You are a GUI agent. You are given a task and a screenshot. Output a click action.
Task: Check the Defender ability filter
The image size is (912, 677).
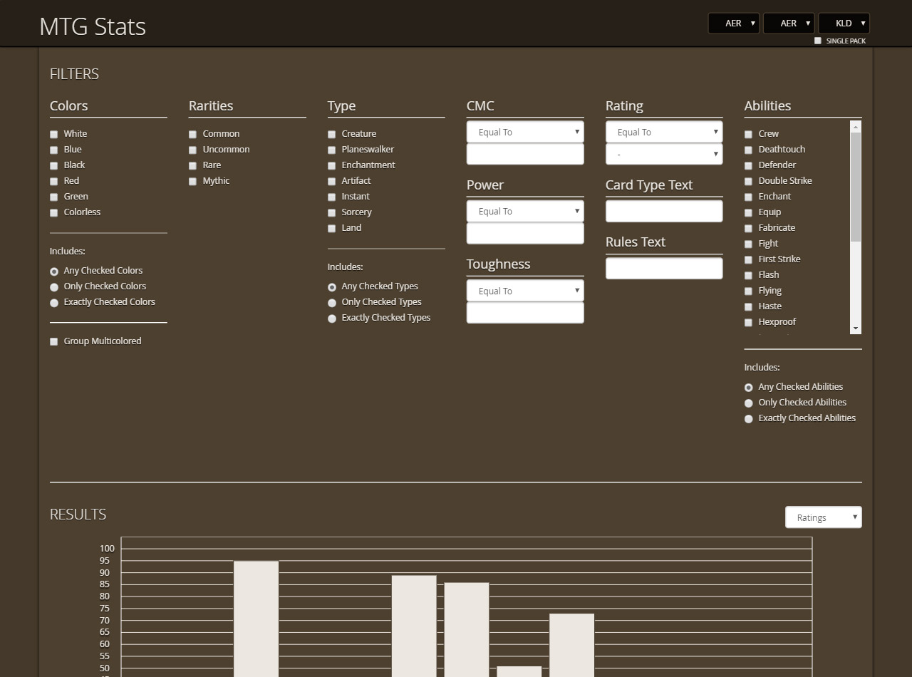(x=749, y=165)
